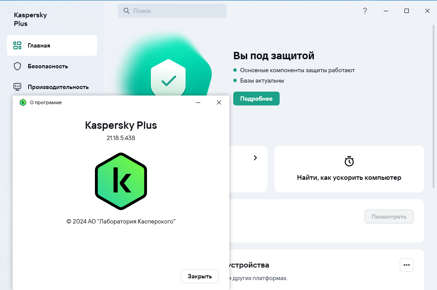This screenshot has width=437, height=290.
Task: Click the Kaspersky Plus title in sidebar
Action: (30, 19)
